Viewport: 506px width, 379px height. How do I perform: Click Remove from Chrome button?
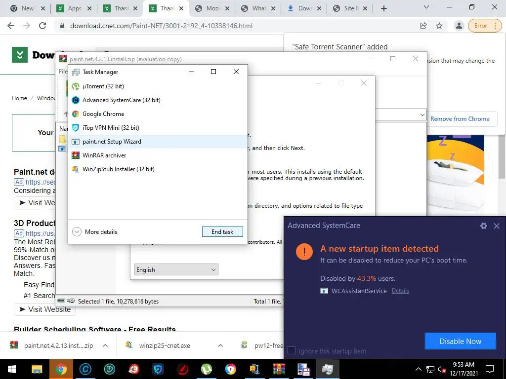[x=460, y=119]
